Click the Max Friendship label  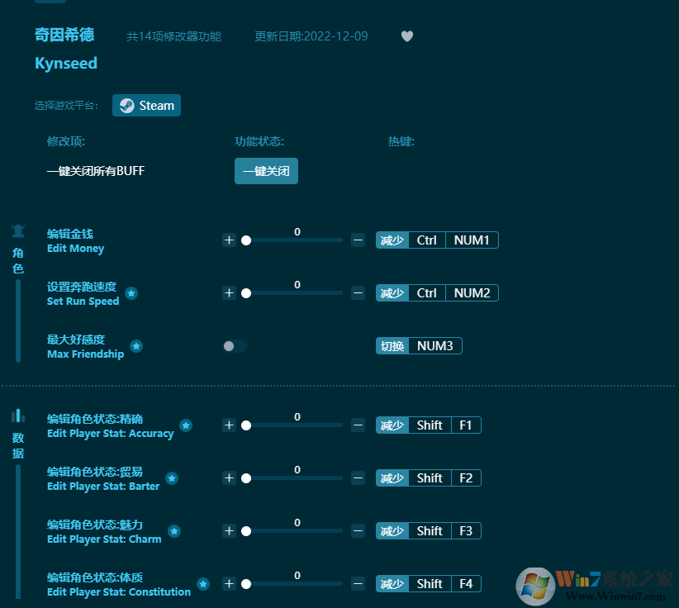point(85,354)
